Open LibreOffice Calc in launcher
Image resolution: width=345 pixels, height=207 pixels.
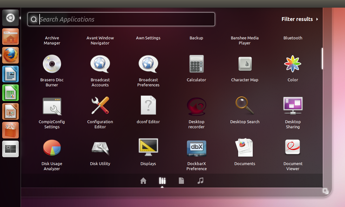10,93
